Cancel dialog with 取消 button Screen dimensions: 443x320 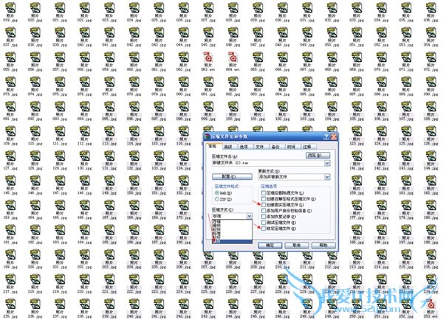coord(297,246)
